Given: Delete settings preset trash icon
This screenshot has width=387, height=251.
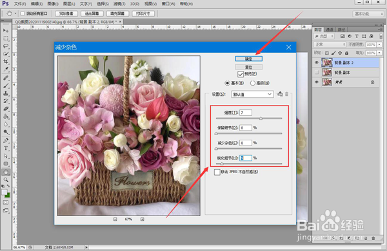Looking at the screenshot, I should pyautogui.click(x=287, y=94).
